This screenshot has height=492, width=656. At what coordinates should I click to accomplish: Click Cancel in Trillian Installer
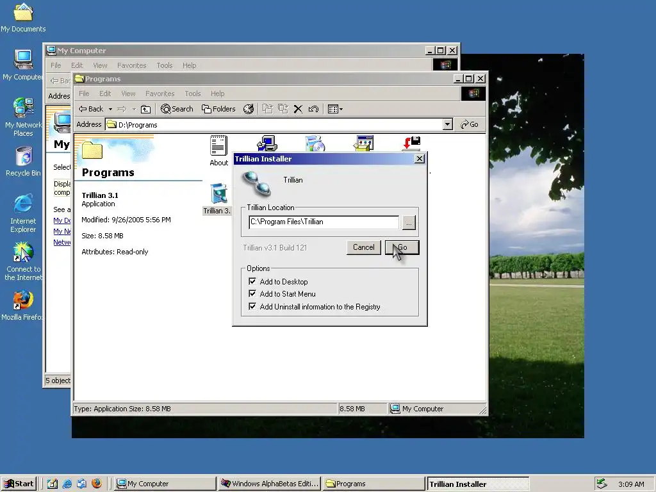click(364, 247)
